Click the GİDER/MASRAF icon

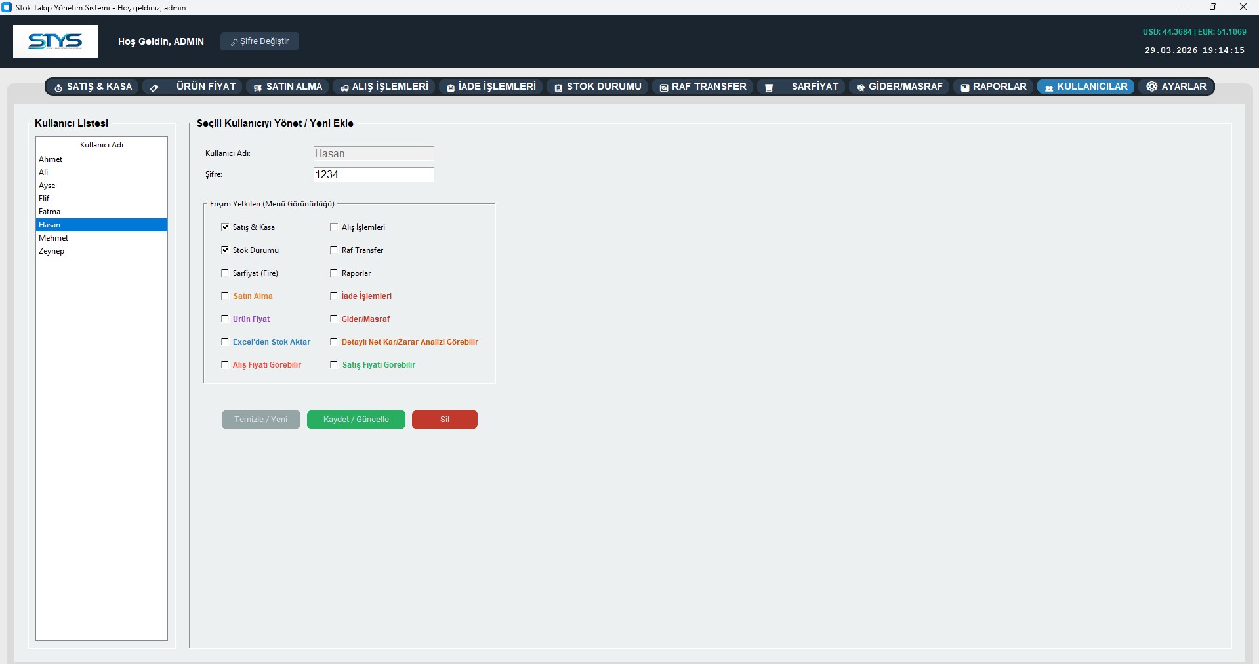861,87
